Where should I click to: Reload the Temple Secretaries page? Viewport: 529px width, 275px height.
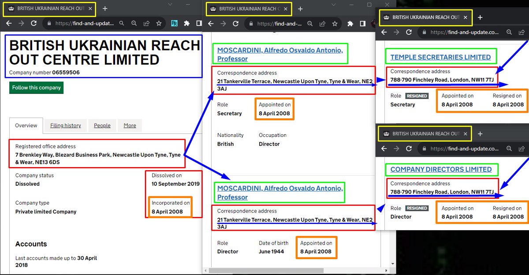pos(409,32)
